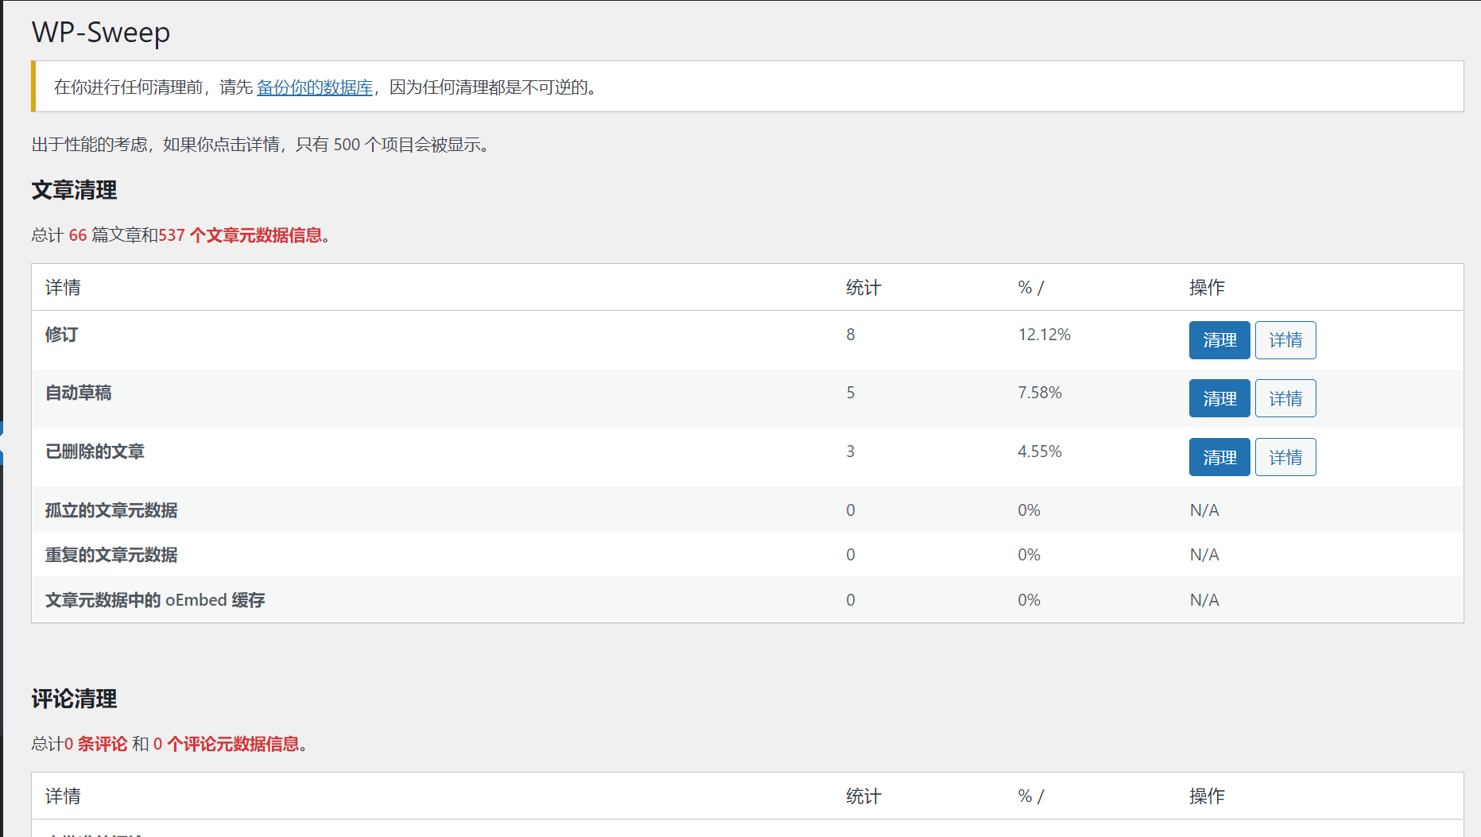Click 统计 header in 文章清理 table
The image size is (1481, 837).
(863, 288)
